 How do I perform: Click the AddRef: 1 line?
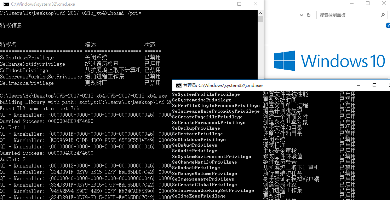click(x=13, y=128)
